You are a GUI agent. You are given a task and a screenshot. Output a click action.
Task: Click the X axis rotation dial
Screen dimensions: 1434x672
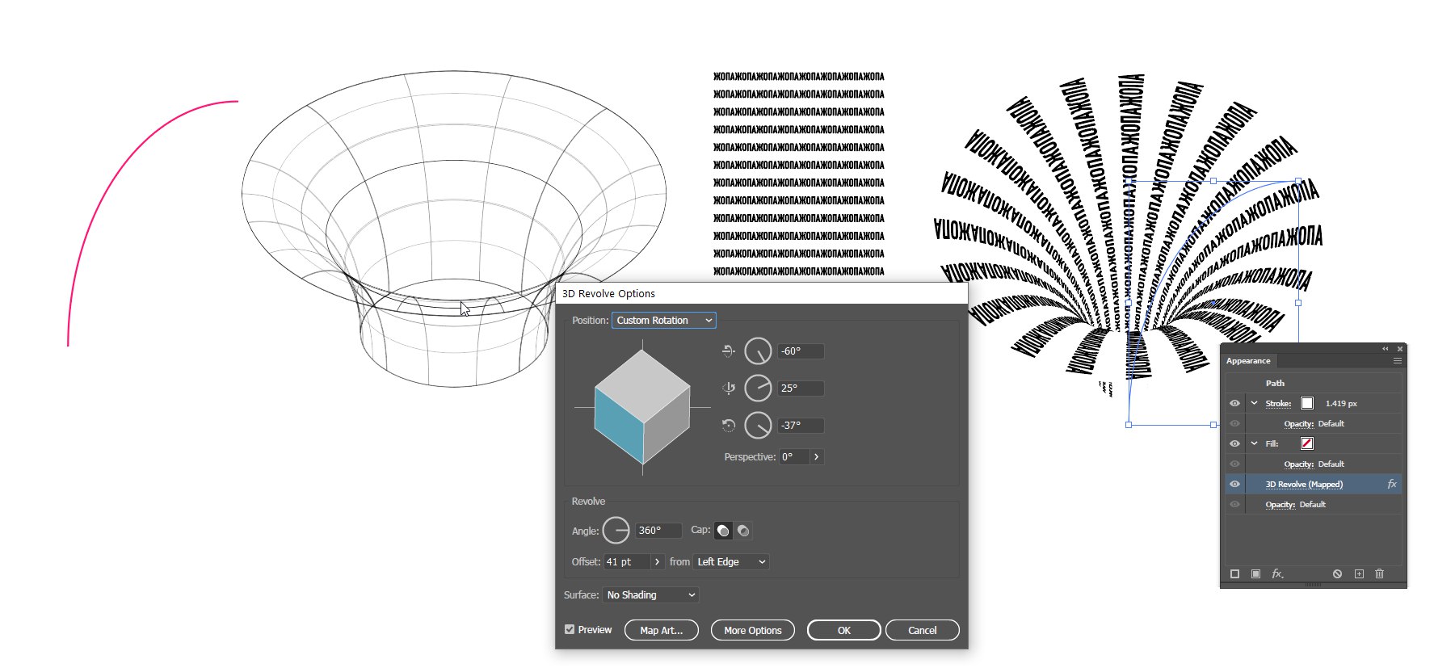click(758, 351)
